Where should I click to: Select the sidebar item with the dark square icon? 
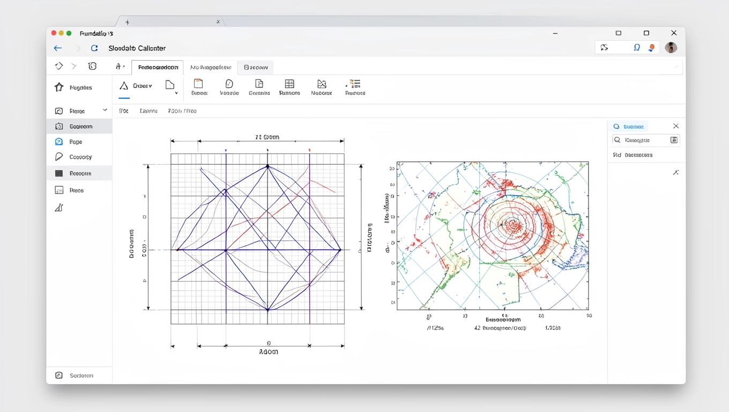tap(79, 173)
